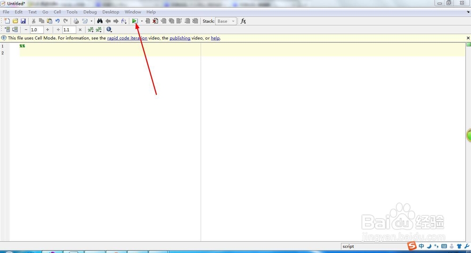Screen dimensions: 471x253
Task: Insert a cell divider with first %% icon
Action: [x=90, y=29]
